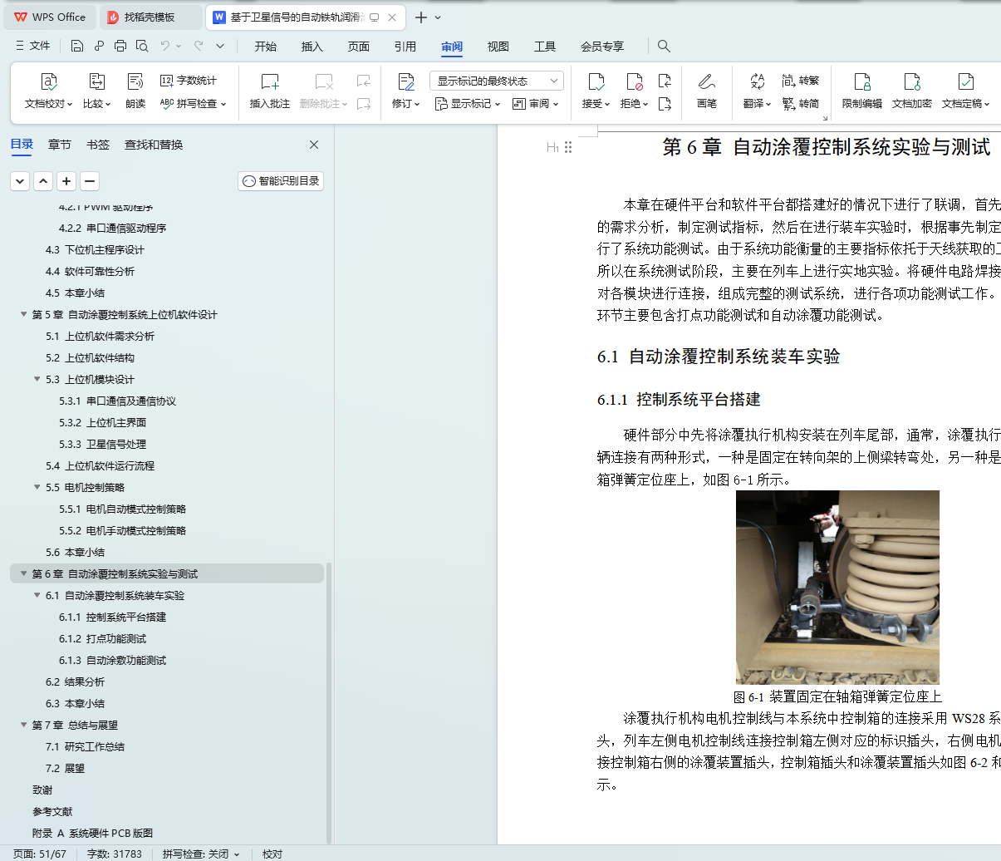Image resolution: width=1001 pixels, height=861 pixels.
Task: Click the move up heading arrow button
Action: (43, 180)
